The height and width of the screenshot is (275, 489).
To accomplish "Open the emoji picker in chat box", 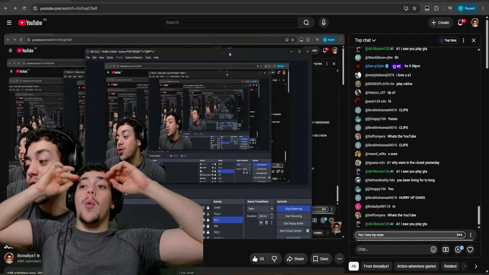I will 433,249.
